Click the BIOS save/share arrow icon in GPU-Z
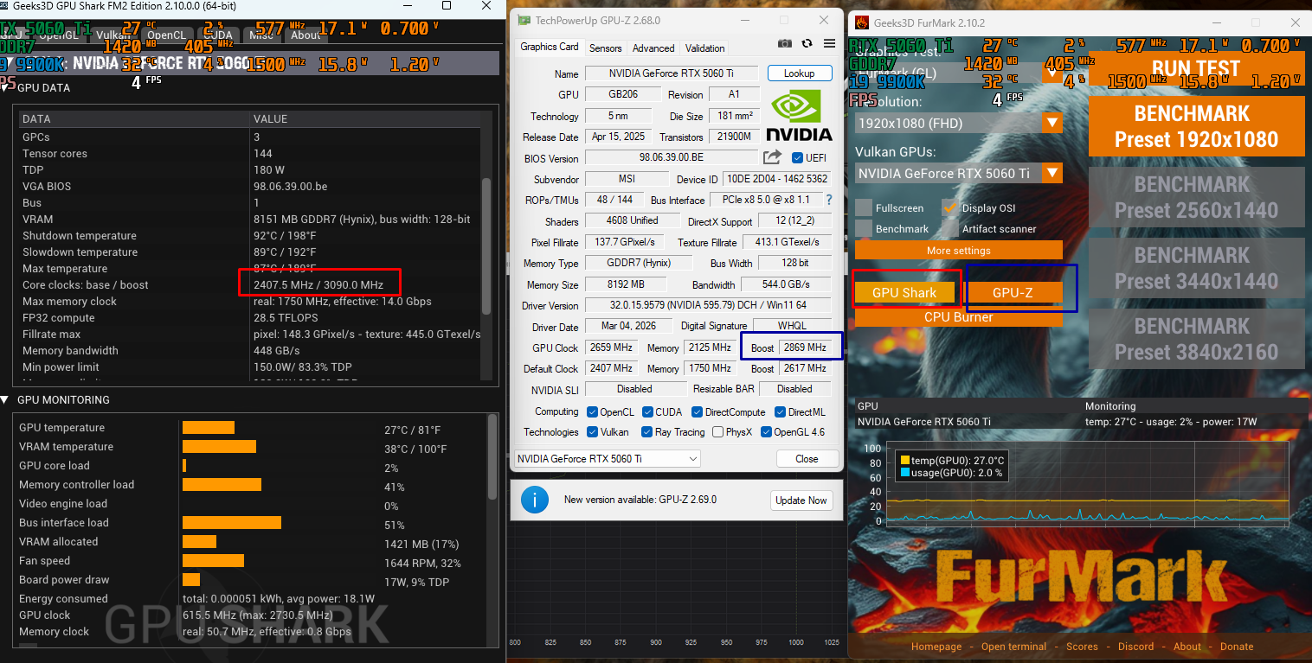 tap(772, 156)
